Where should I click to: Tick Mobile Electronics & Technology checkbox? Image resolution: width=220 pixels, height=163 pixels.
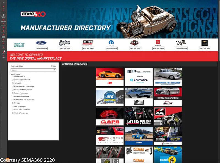point(13,86)
